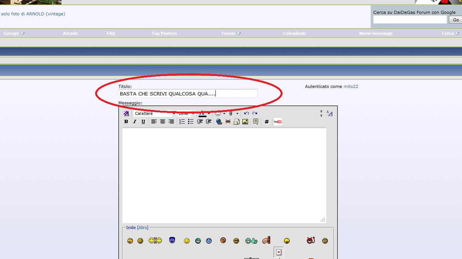Insert the red devil smiley
462x259 pixels.
[311, 241]
